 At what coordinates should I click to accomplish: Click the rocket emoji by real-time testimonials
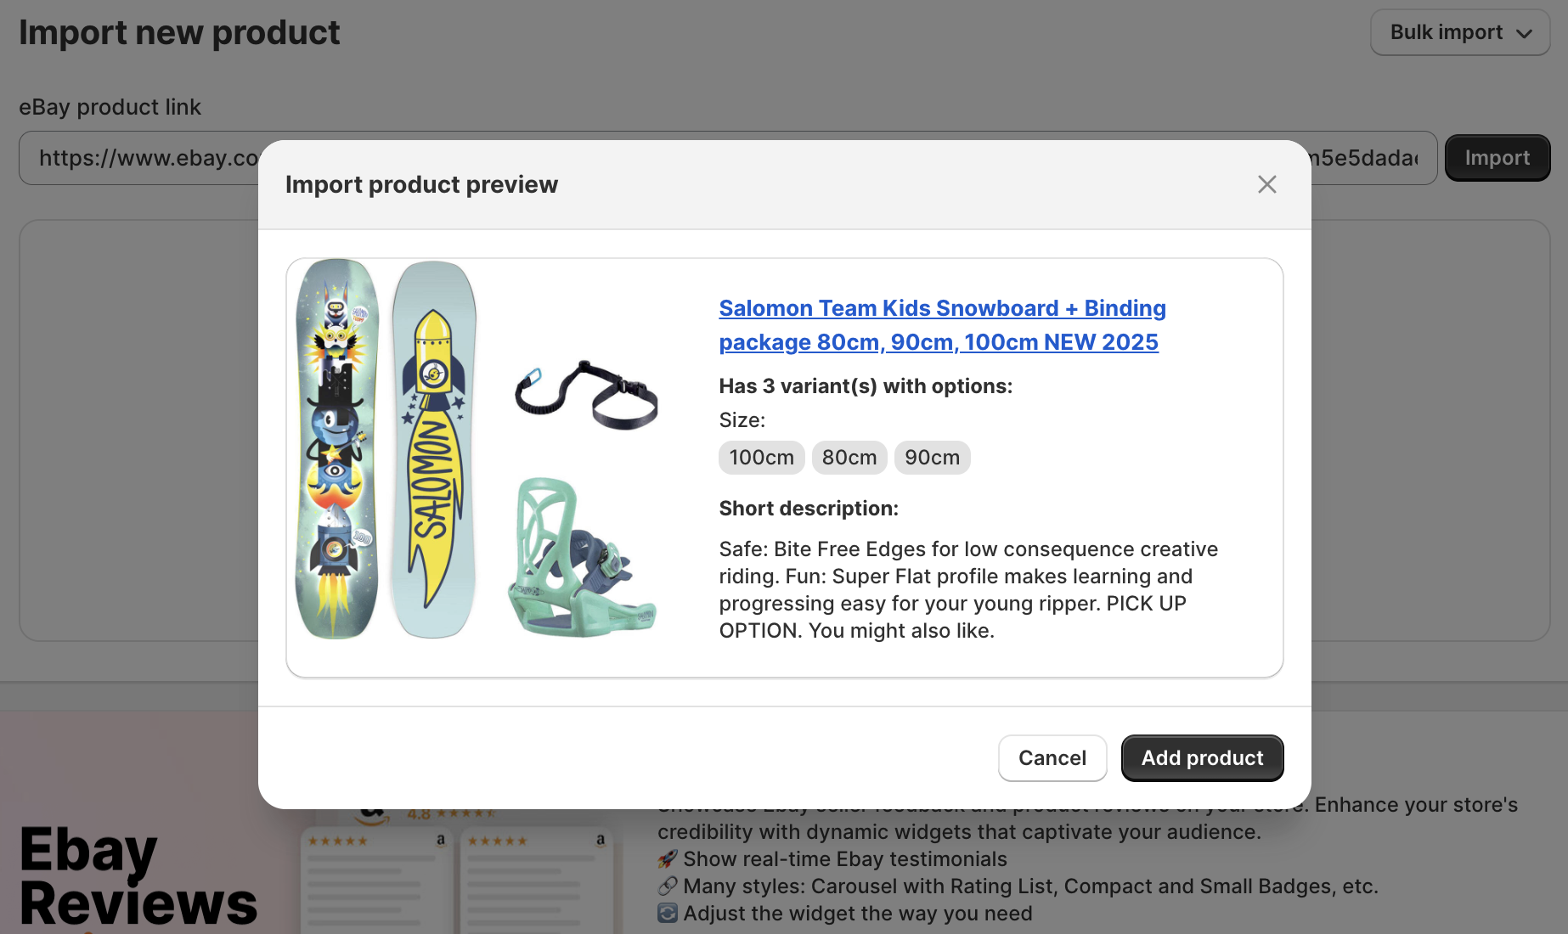click(668, 859)
